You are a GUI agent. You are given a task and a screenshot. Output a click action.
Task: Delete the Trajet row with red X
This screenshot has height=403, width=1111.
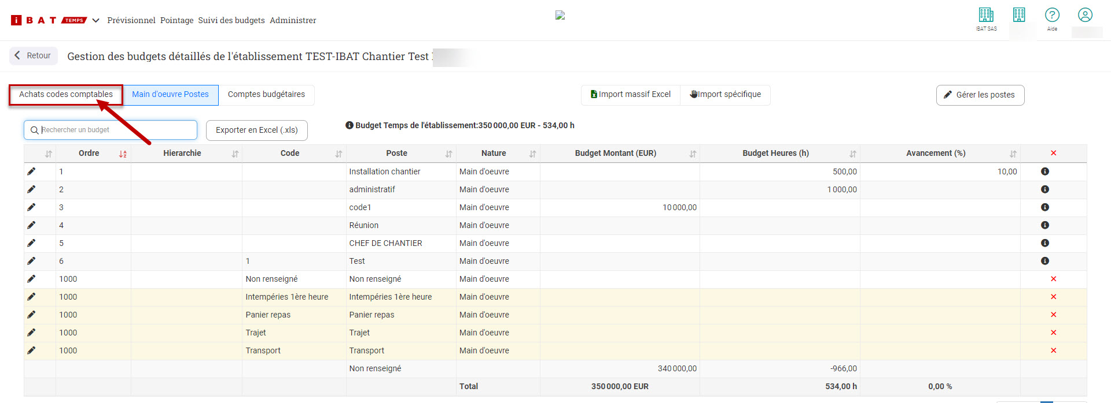(1053, 333)
